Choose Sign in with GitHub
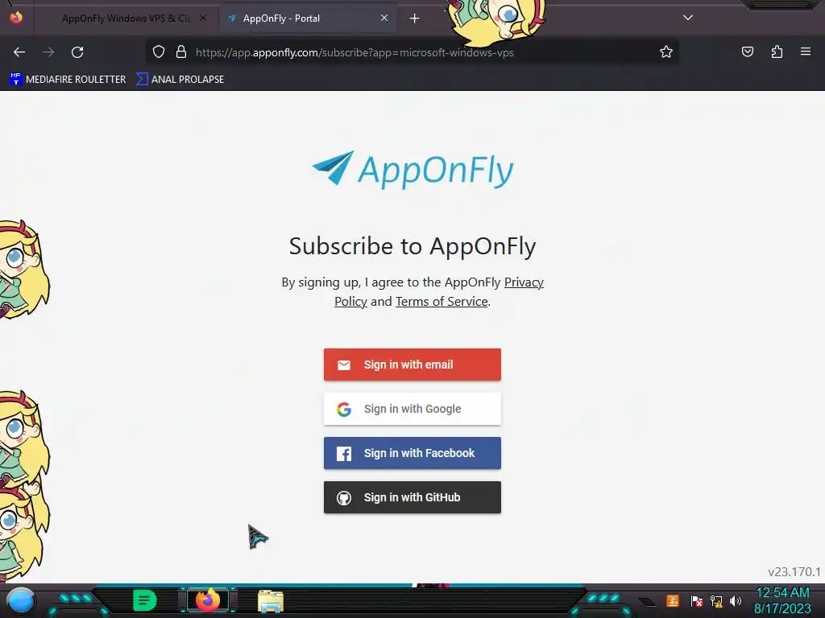This screenshot has height=618, width=825. coord(412,497)
